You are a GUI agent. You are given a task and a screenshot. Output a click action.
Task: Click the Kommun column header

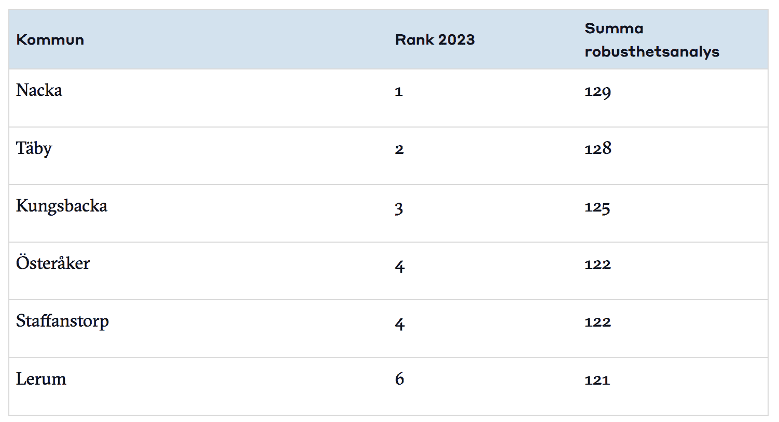[x=50, y=40]
